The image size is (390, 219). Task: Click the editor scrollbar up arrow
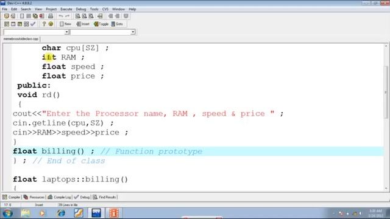point(386,46)
